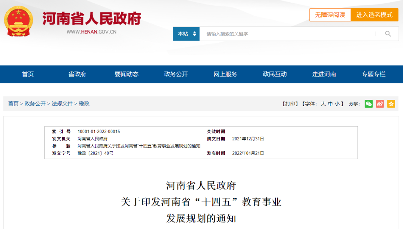Open the 本站 search scope dropdown
Image resolution: width=403 pixels, height=229 pixels.
186,34
